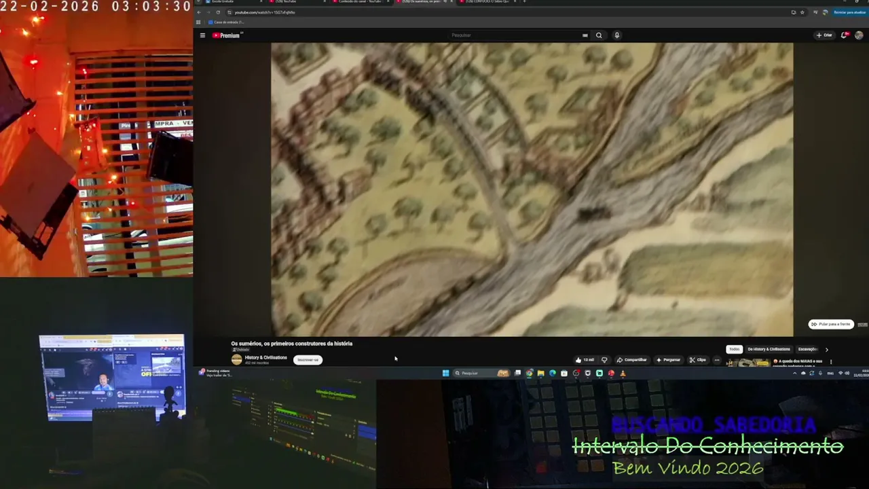This screenshot has height=489, width=869.
Task: Open the taskbar Wi-Fi network icon
Action: coord(841,373)
